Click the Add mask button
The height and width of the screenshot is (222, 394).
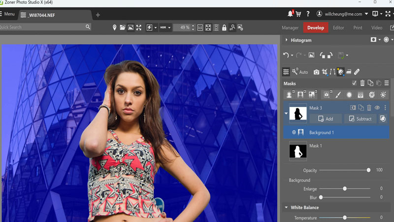(x=326, y=119)
